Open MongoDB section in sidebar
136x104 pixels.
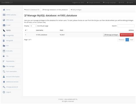click(9, 41)
